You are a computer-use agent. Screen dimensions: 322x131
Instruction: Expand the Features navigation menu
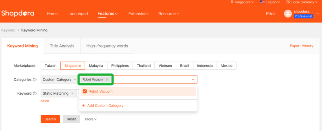point(108,14)
